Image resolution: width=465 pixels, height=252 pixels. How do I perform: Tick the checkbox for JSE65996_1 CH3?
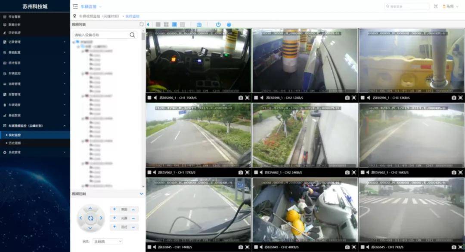pyautogui.click(x=362, y=98)
